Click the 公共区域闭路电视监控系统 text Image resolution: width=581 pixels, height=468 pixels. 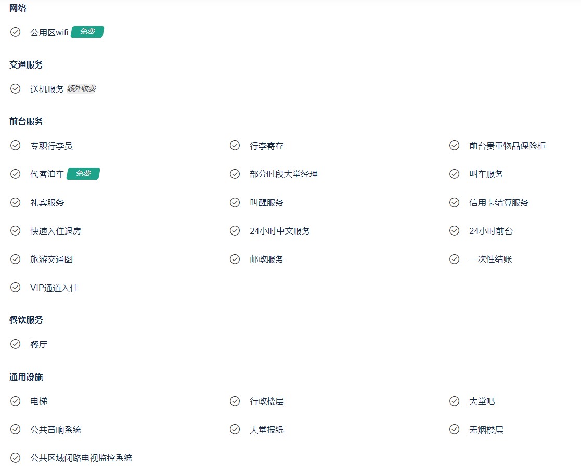point(81,458)
